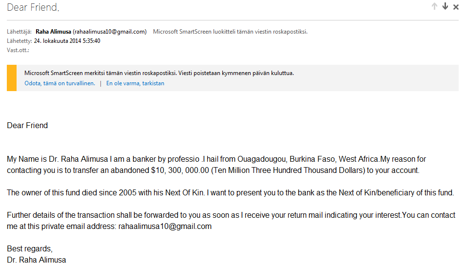Click the 'Vast.ott.:' recipient label
465x265 pixels.
[18, 50]
